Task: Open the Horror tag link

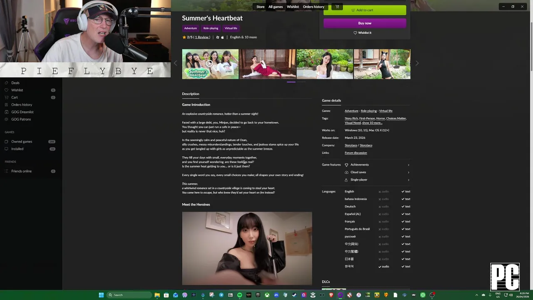Action: point(381,118)
